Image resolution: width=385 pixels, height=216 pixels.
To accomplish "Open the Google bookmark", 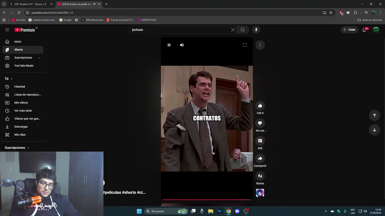I will (x=66, y=20).
